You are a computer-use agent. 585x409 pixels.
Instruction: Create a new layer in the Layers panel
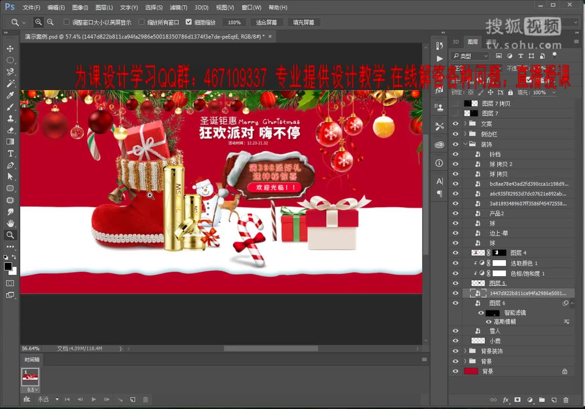555,400
